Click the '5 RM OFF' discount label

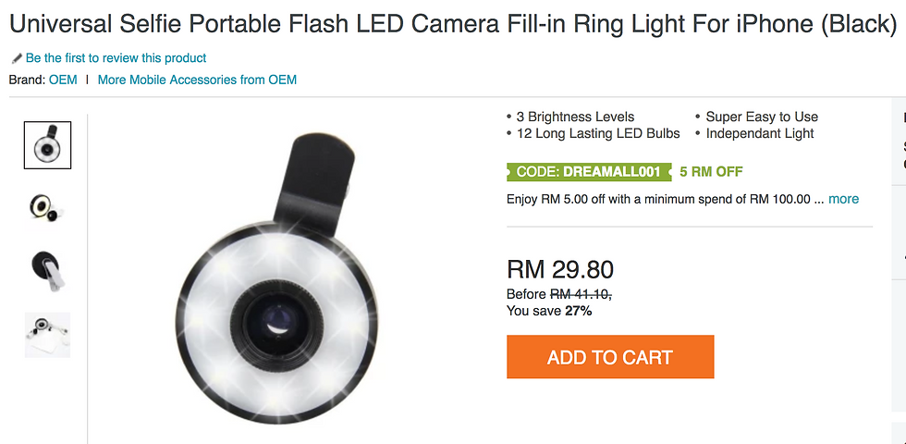[711, 172]
